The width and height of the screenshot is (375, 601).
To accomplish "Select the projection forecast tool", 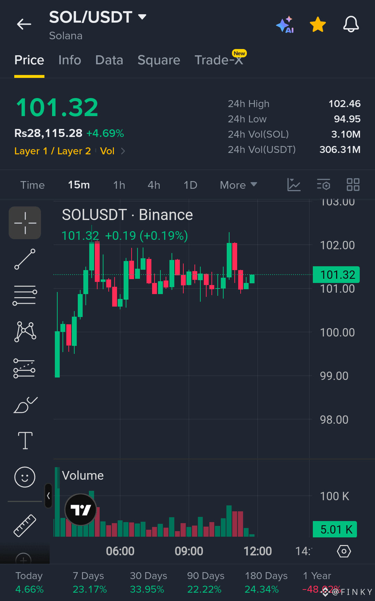I will (24, 368).
